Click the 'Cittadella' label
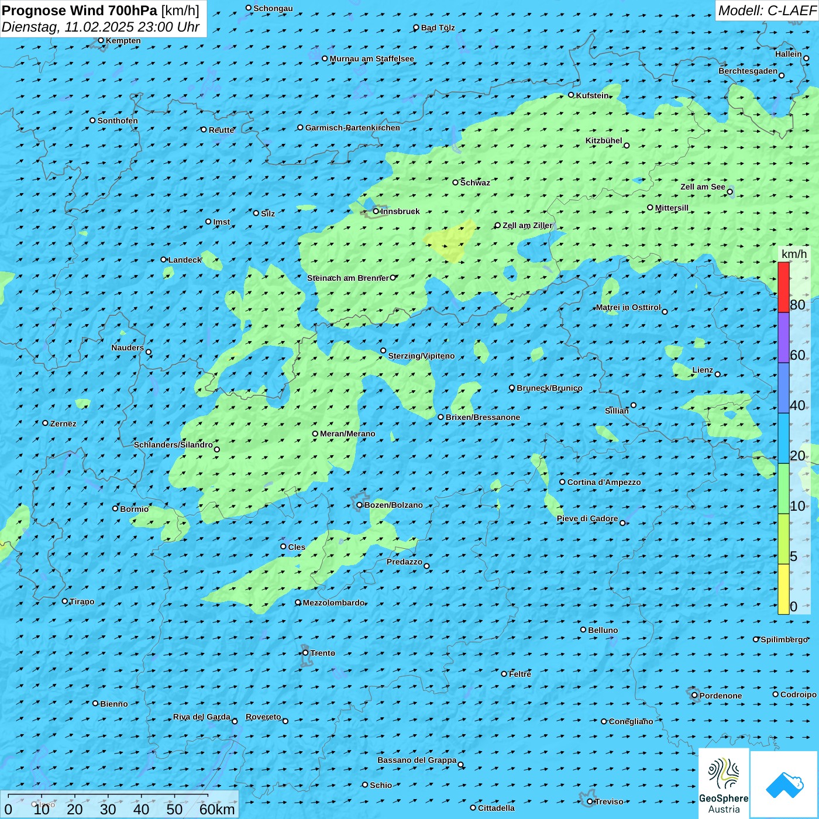Screen dimensions: 819x819 [496, 808]
